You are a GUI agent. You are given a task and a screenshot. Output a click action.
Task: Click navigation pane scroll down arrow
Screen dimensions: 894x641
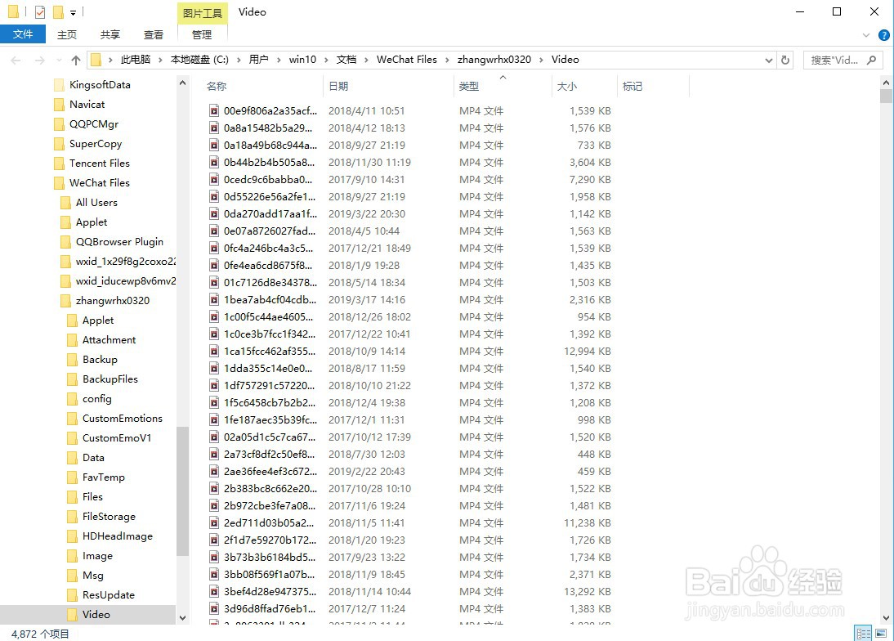tap(182, 617)
